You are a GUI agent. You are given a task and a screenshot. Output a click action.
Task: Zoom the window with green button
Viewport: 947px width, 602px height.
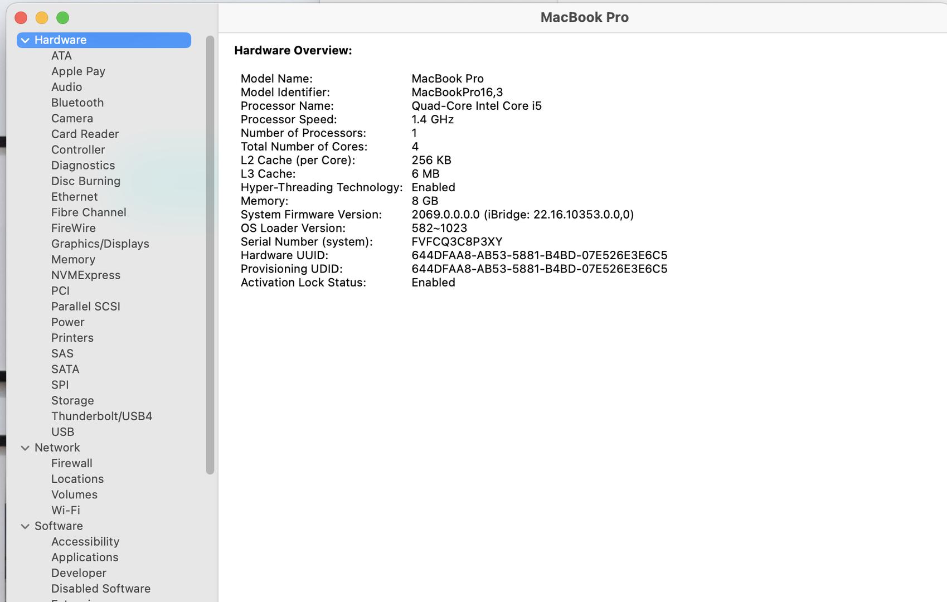pyautogui.click(x=63, y=18)
